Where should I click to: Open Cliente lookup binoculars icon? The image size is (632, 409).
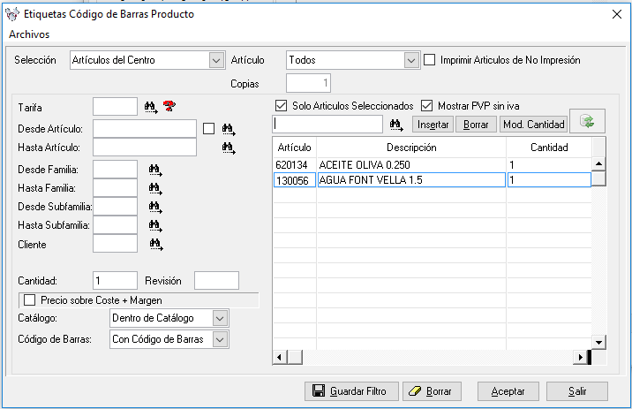[156, 245]
